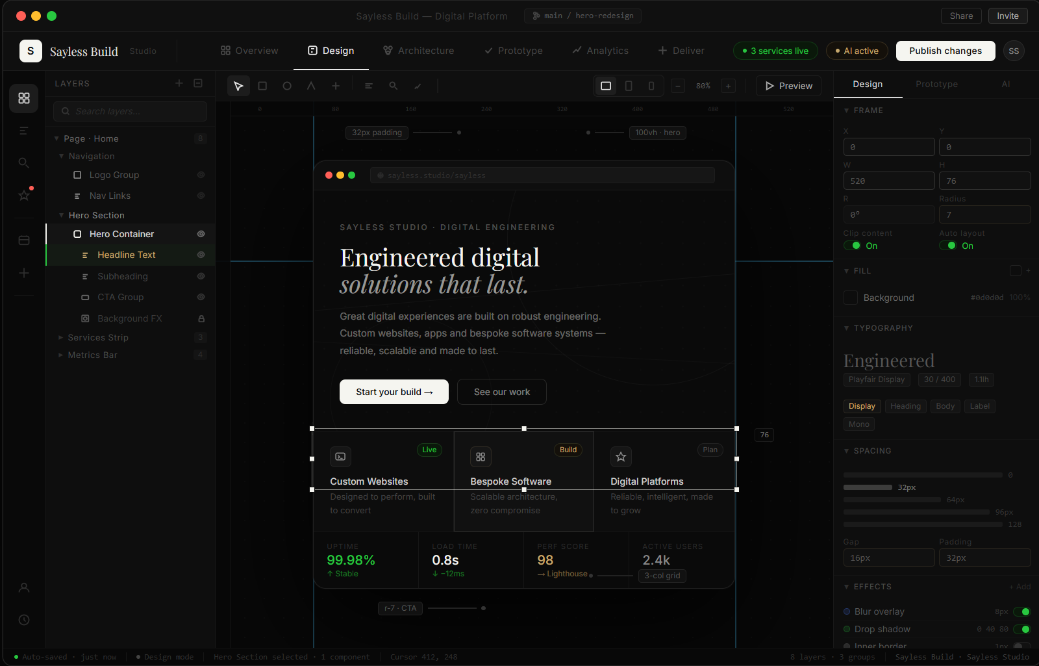Screen dimensions: 1039x666
Task: Hide the Headline Text layer
Action: pyautogui.click(x=201, y=255)
